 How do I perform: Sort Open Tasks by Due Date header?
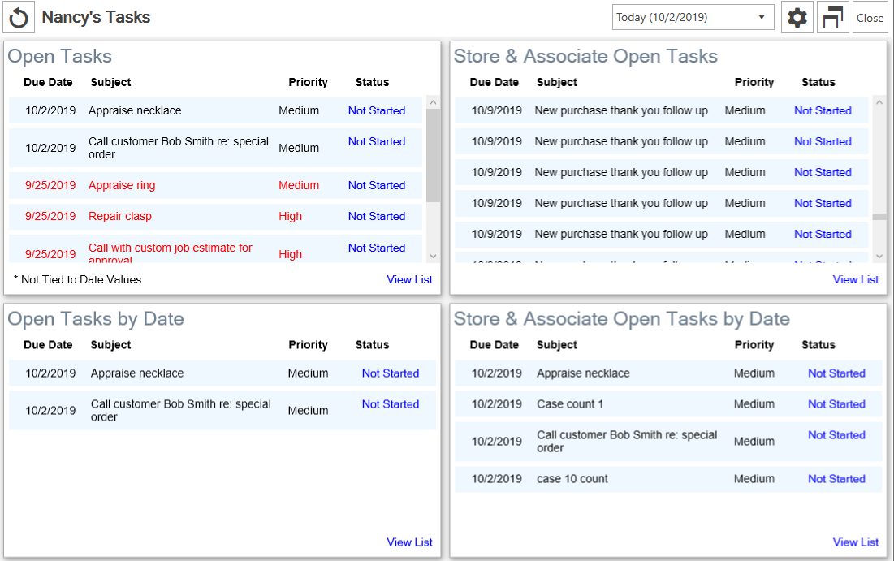point(48,82)
